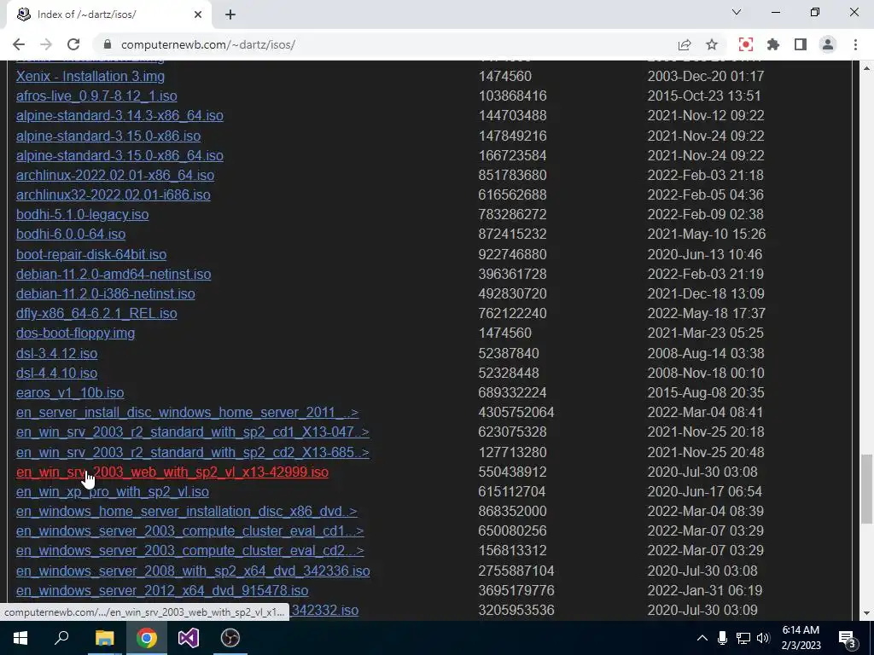Image resolution: width=874 pixels, height=655 pixels.
Task: Open Chrome three-dot menu
Action: pos(855,44)
